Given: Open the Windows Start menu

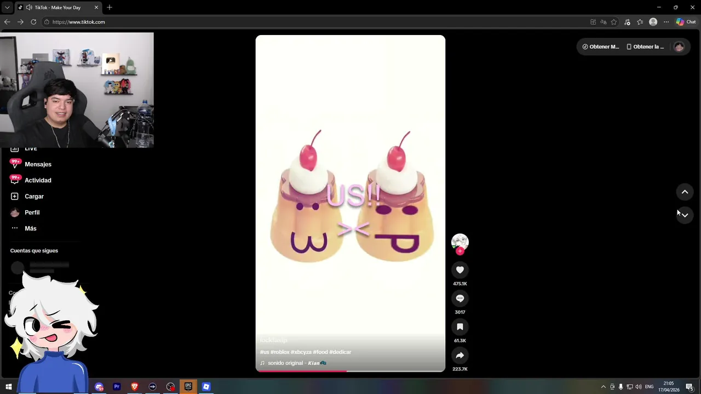Looking at the screenshot, I should coord(9,387).
